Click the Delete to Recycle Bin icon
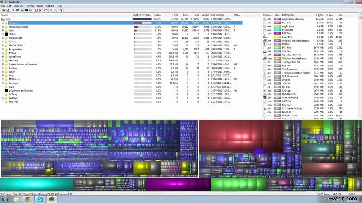Screen dimensions: 362x203 click(36, 10)
